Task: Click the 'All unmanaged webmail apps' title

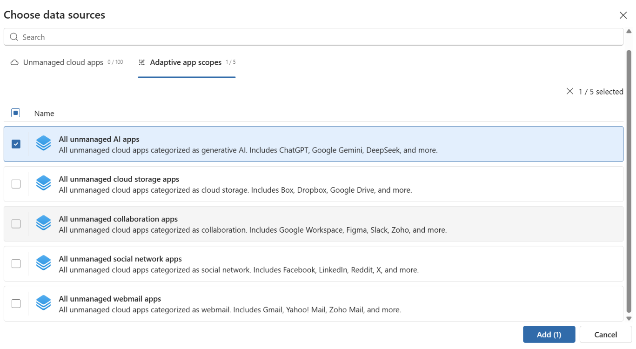Action: [x=110, y=299]
